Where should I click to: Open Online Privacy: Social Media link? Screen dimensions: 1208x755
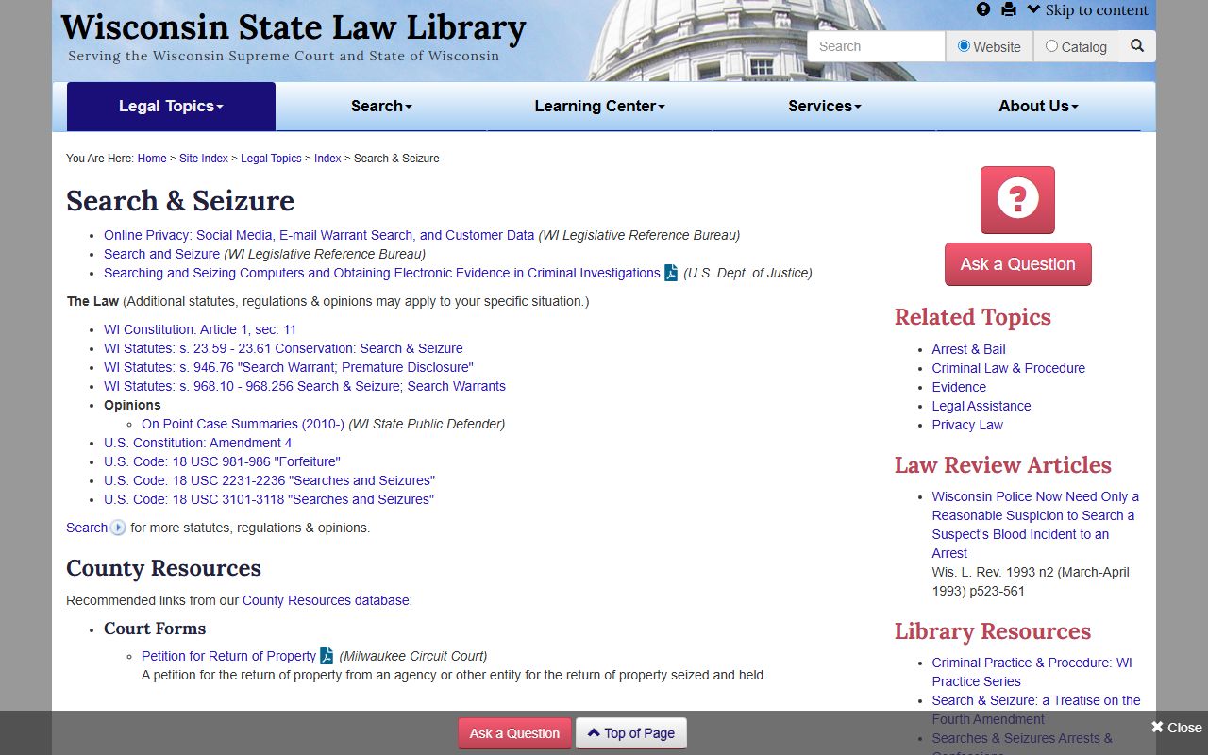[319, 235]
